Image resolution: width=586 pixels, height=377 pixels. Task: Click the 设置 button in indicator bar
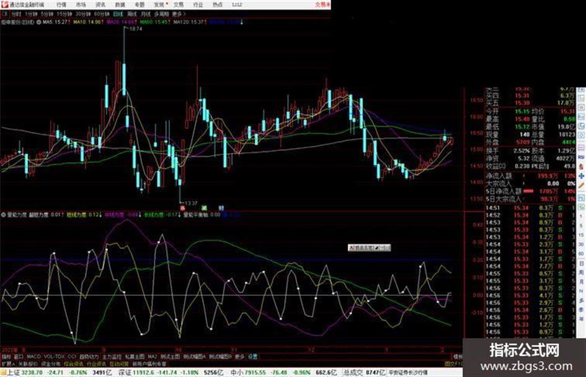coord(253,357)
